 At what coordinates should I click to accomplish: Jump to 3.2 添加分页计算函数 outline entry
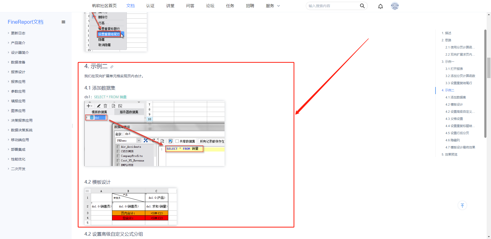click(x=460, y=76)
